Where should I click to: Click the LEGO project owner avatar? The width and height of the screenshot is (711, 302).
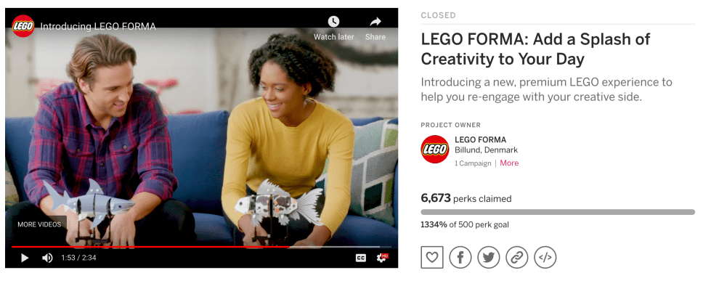(435, 150)
